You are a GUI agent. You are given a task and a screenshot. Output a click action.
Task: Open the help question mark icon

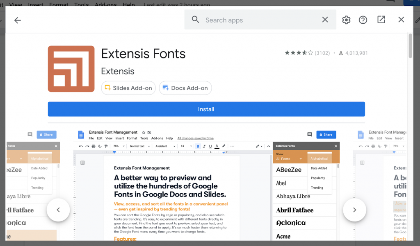[x=363, y=20]
